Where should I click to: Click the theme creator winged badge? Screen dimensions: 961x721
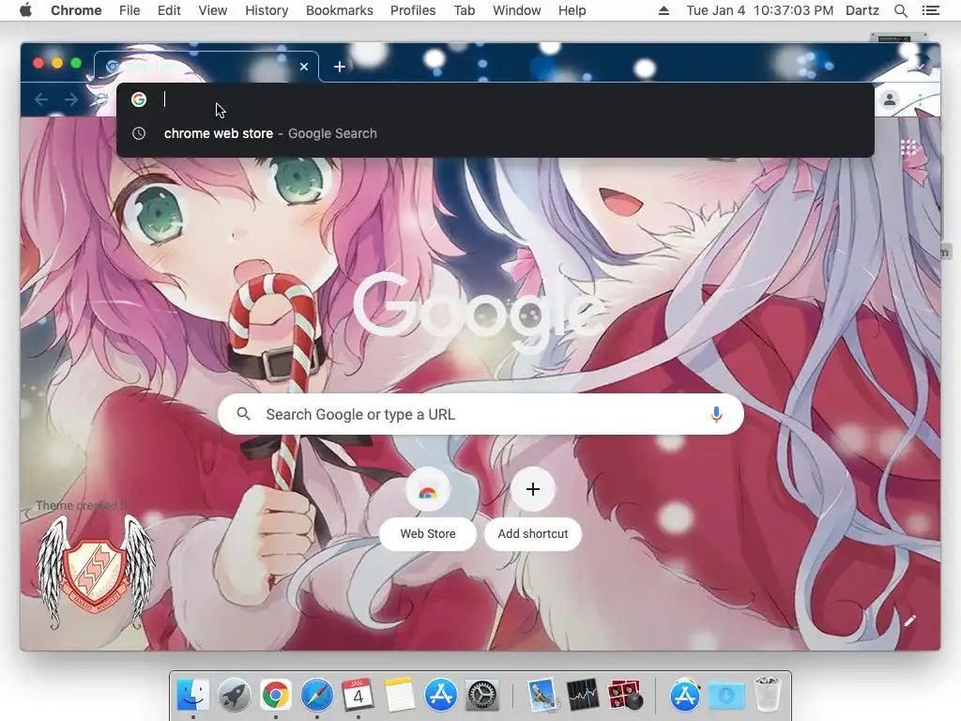96,572
